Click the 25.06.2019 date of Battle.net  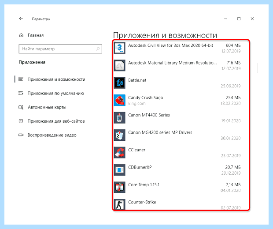click(231, 86)
